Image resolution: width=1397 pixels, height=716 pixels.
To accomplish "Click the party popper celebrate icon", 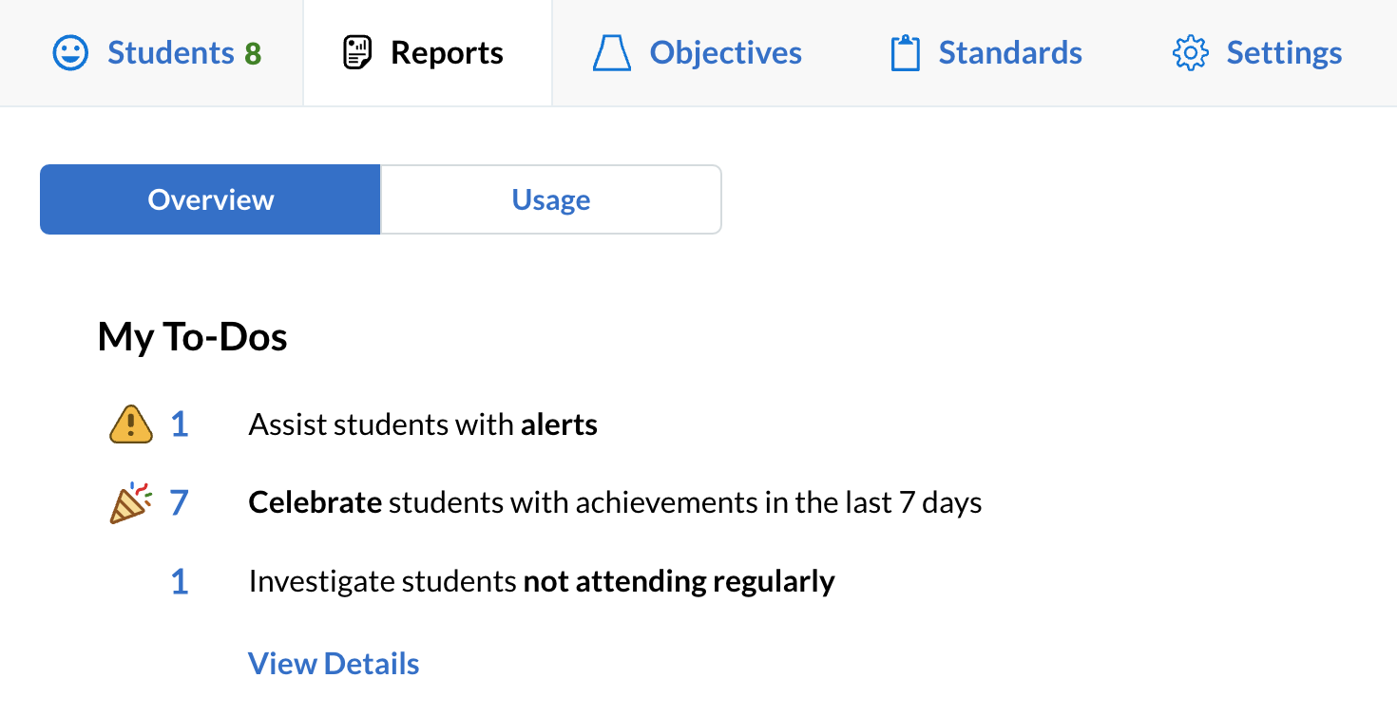I will pyautogui.click(x=130, y=502).
